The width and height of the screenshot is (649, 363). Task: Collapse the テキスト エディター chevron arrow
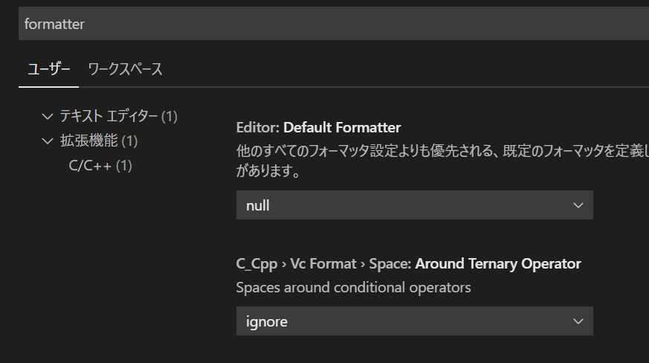(x=48, y=116)
